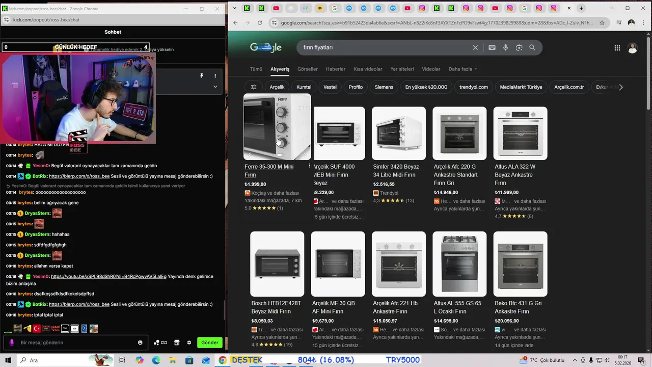
Task: Open Windows notification center icon
Action: click(x=641, y=360)
